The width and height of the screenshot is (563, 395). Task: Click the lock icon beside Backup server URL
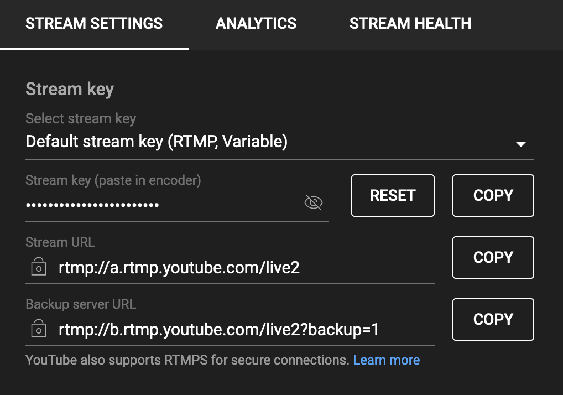point(38,330)
